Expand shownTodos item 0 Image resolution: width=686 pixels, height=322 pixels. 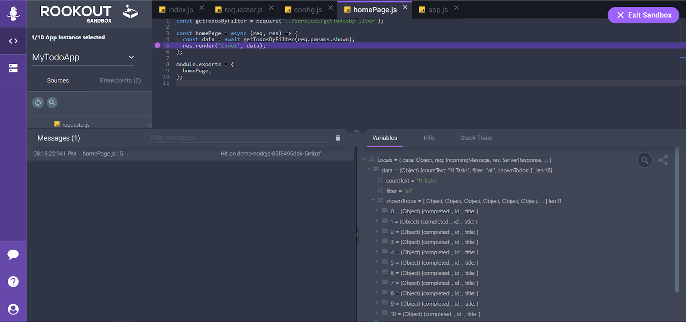click(377, 211)
